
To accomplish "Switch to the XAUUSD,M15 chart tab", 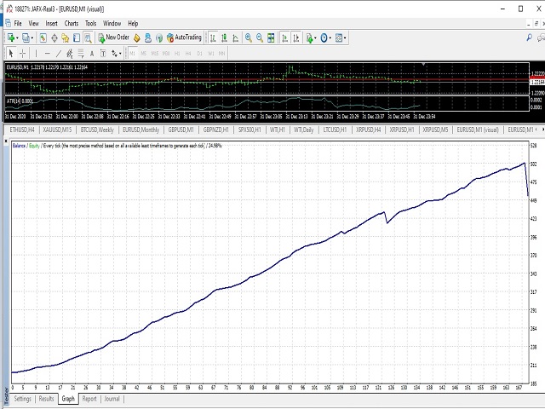I will pyautogui.click(x=57, y=130).
